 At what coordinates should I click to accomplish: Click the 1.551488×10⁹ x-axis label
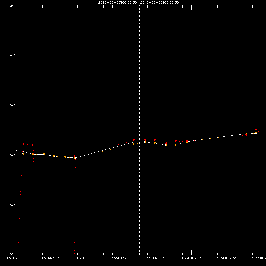(191, 258)
